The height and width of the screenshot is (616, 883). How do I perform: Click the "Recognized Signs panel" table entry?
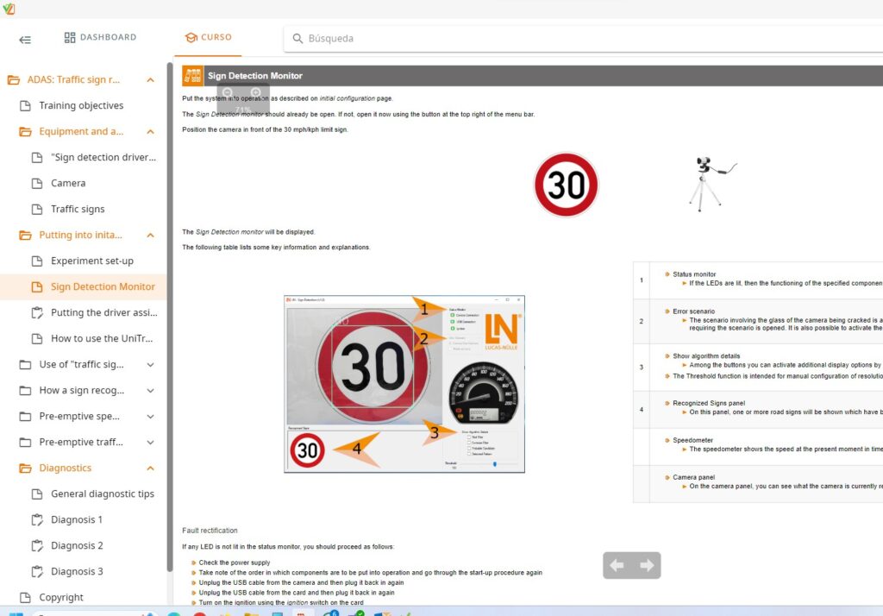coord(709,404)
